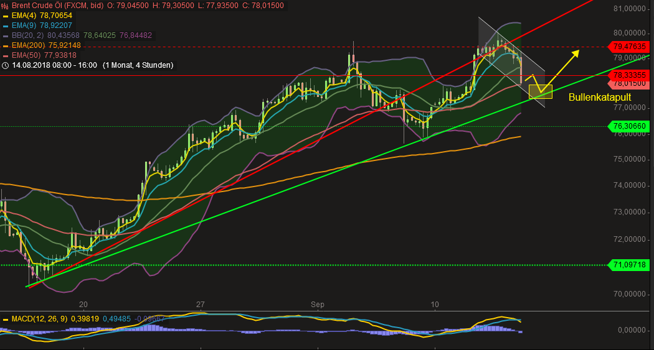Click the close price C: 78,01500
Image resolution: width=654 pixels, height=350 pixels.
(x=264, y=6)
